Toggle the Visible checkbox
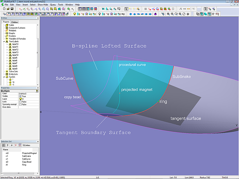 coord(20,96)
